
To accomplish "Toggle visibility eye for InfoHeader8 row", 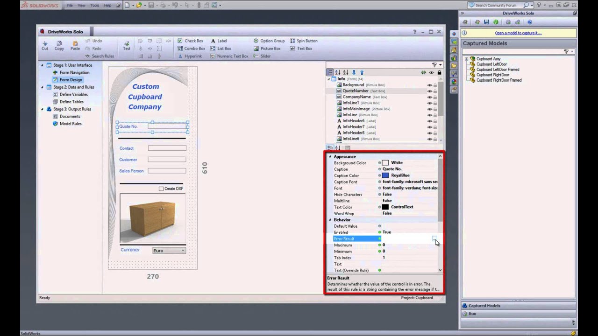I will (x=429, y=133).
